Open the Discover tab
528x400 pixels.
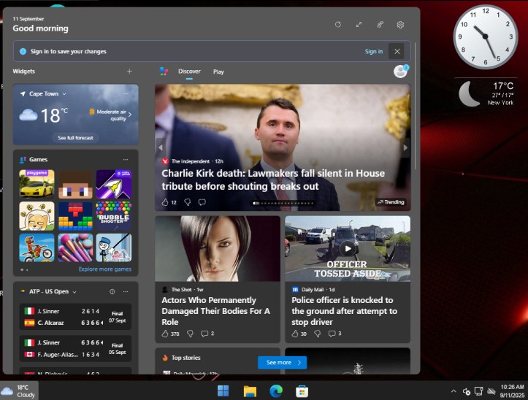coord(189,72)
